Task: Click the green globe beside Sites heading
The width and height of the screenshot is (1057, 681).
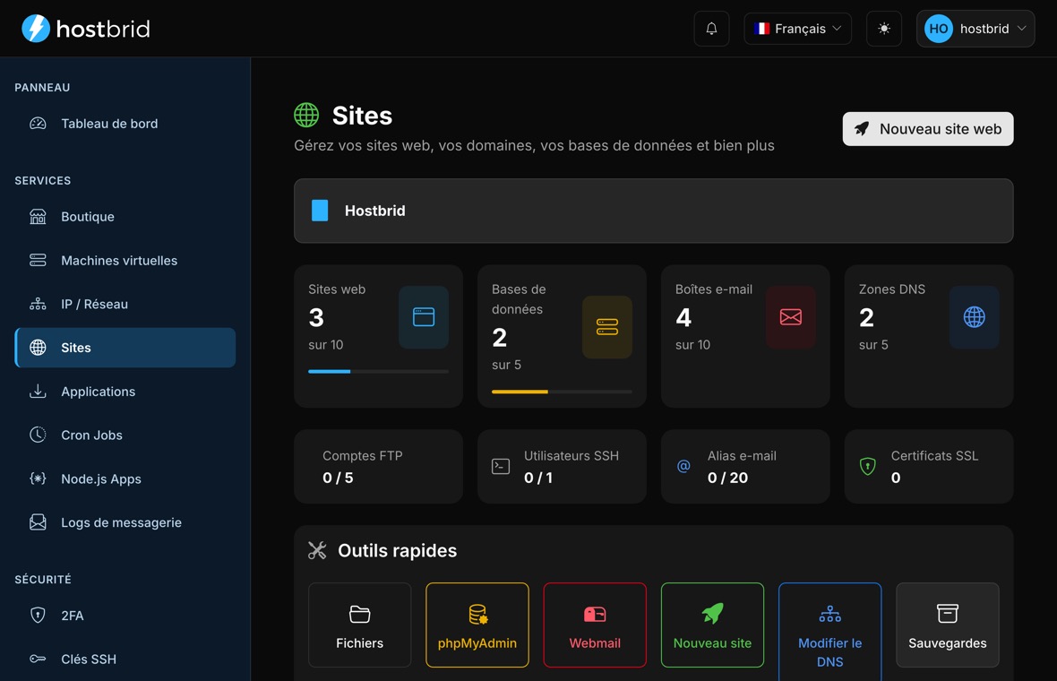Action: pos(306,116)
